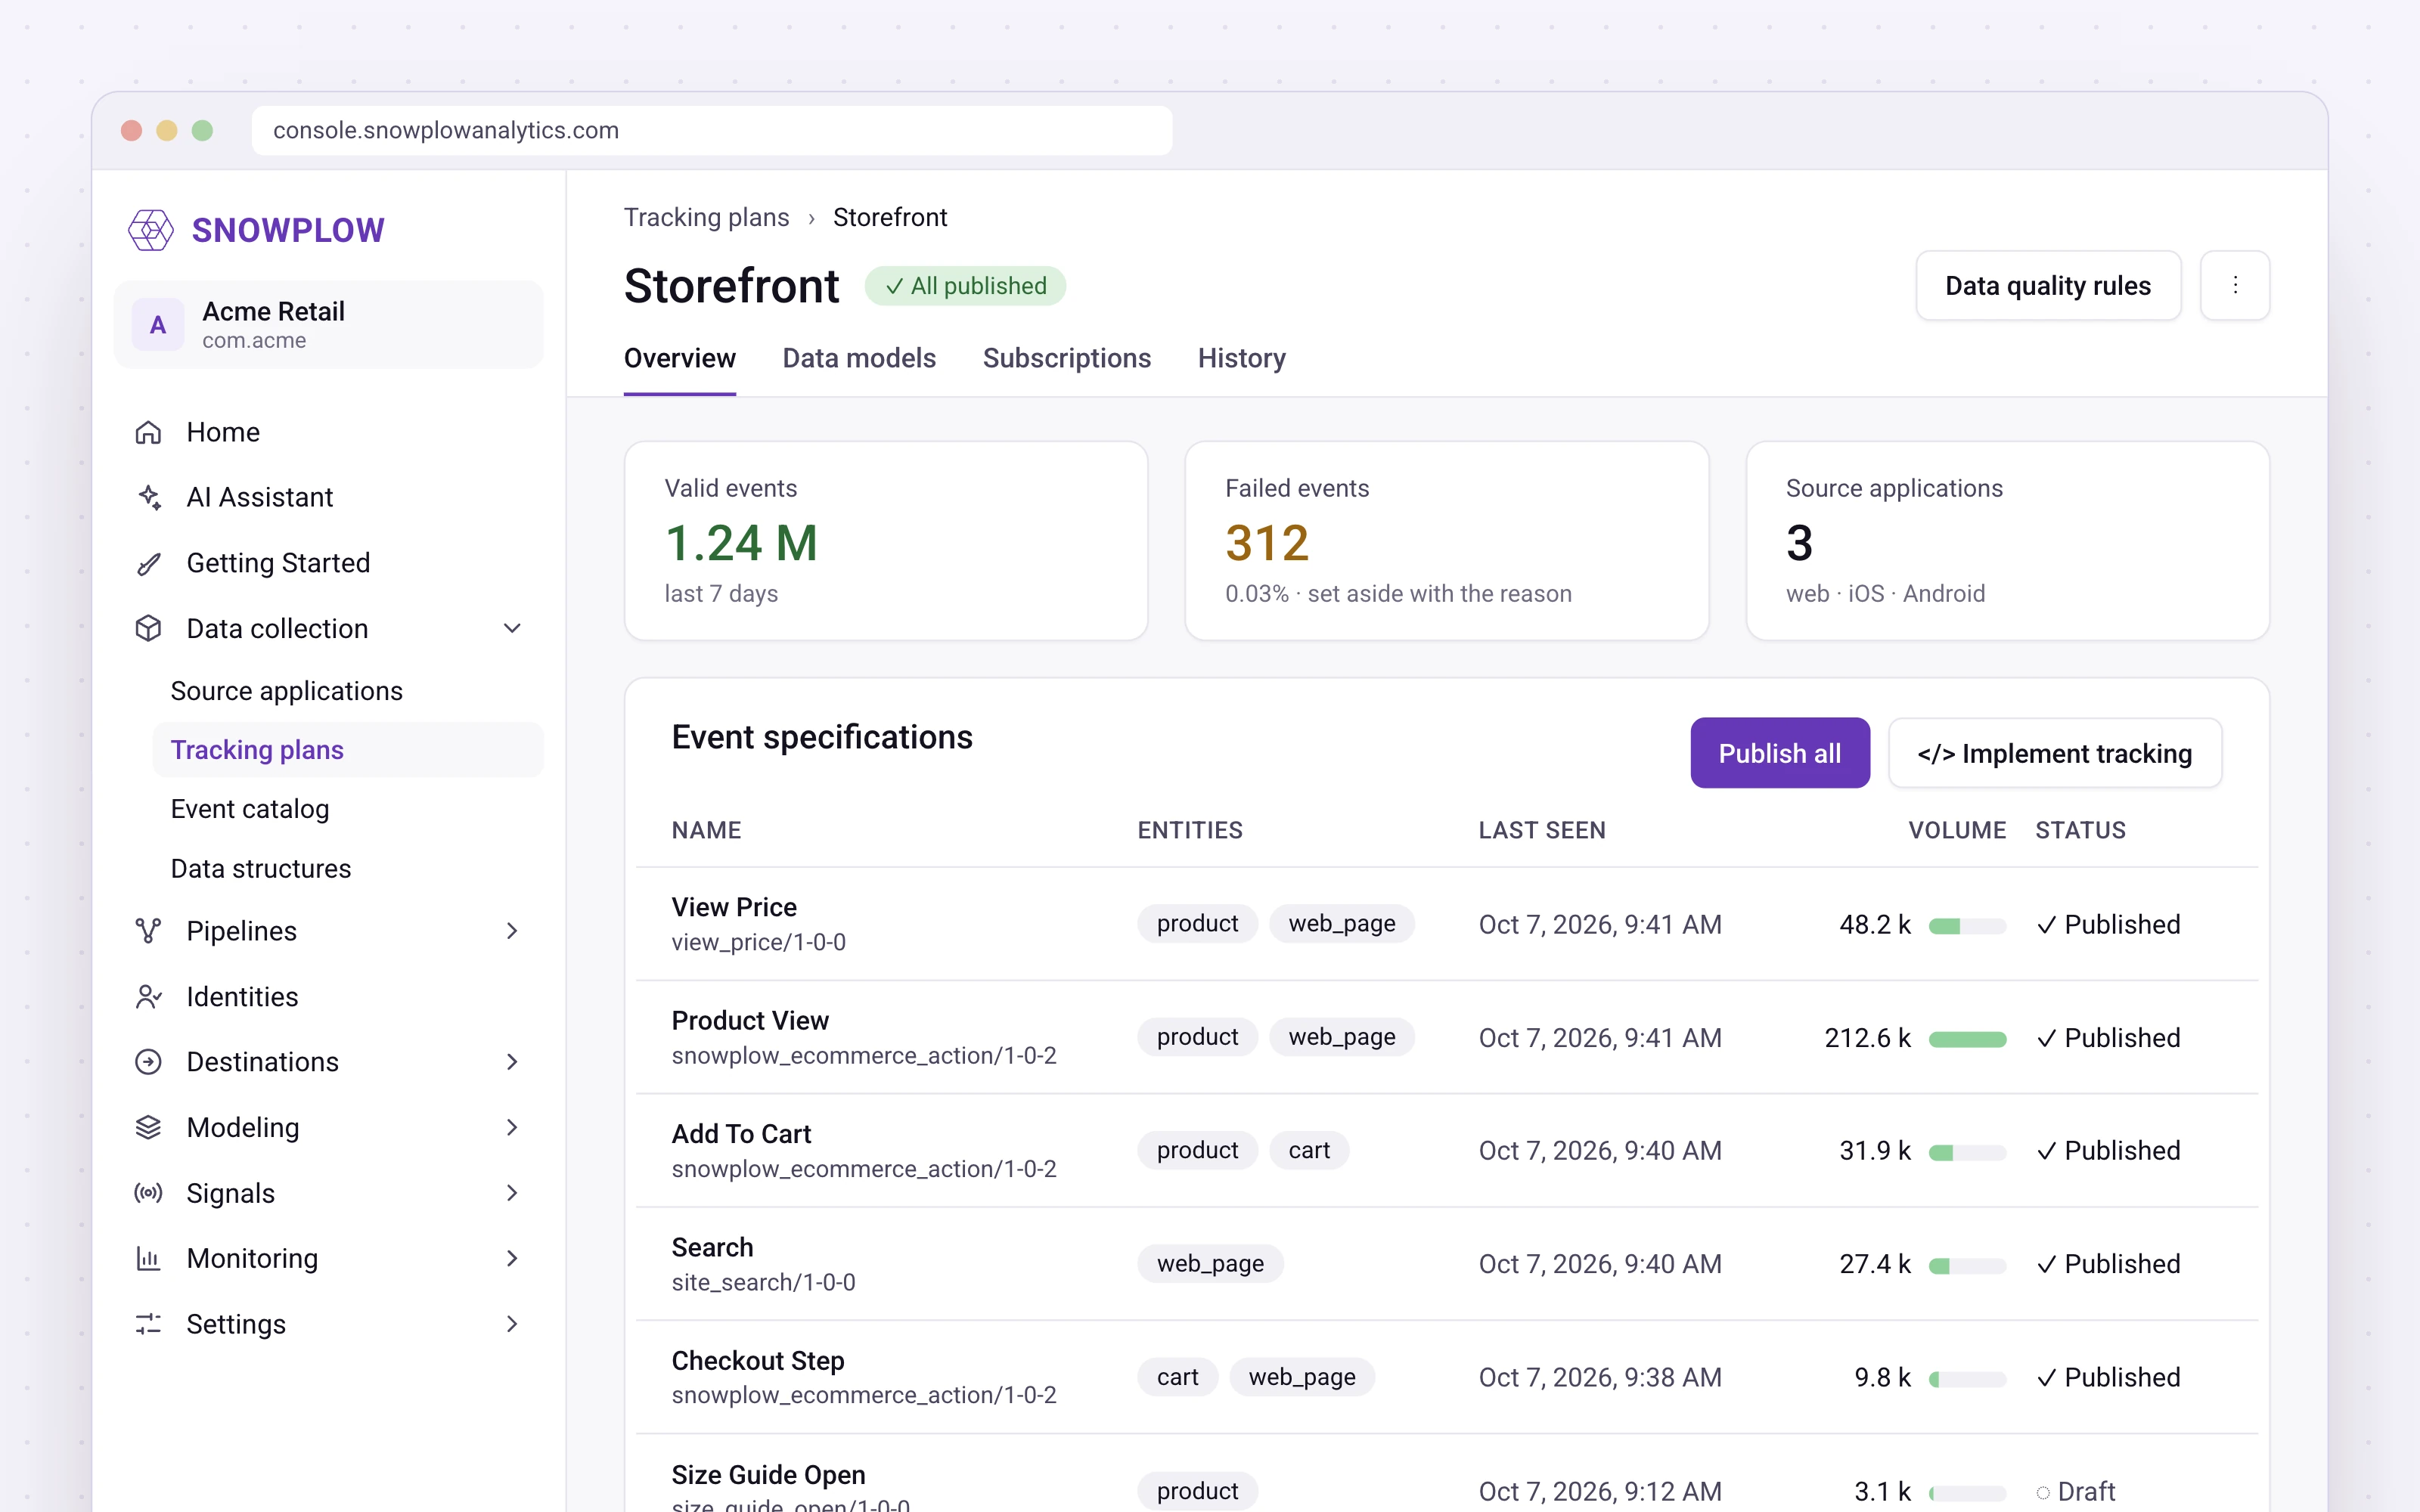Click the browser address bar

712,130
